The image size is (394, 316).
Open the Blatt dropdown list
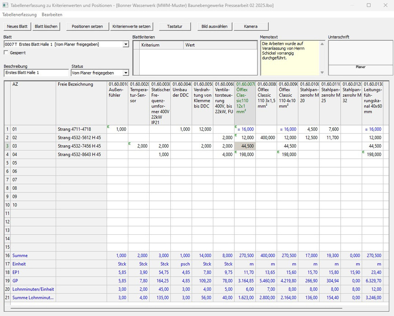click(126, 44)
